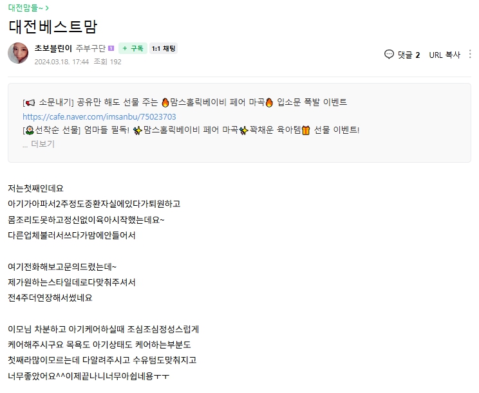Click the gift box emoji in the notice

[x=306, y=131]
